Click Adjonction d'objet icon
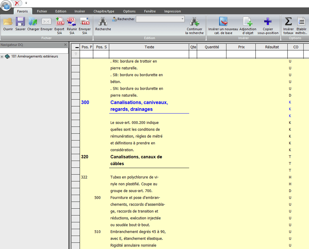Viewport: 309px width, 249px height. point(248,26)
